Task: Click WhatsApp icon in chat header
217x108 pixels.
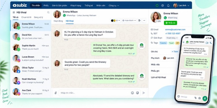Action: pyautogui.click(x=64, y=15)
